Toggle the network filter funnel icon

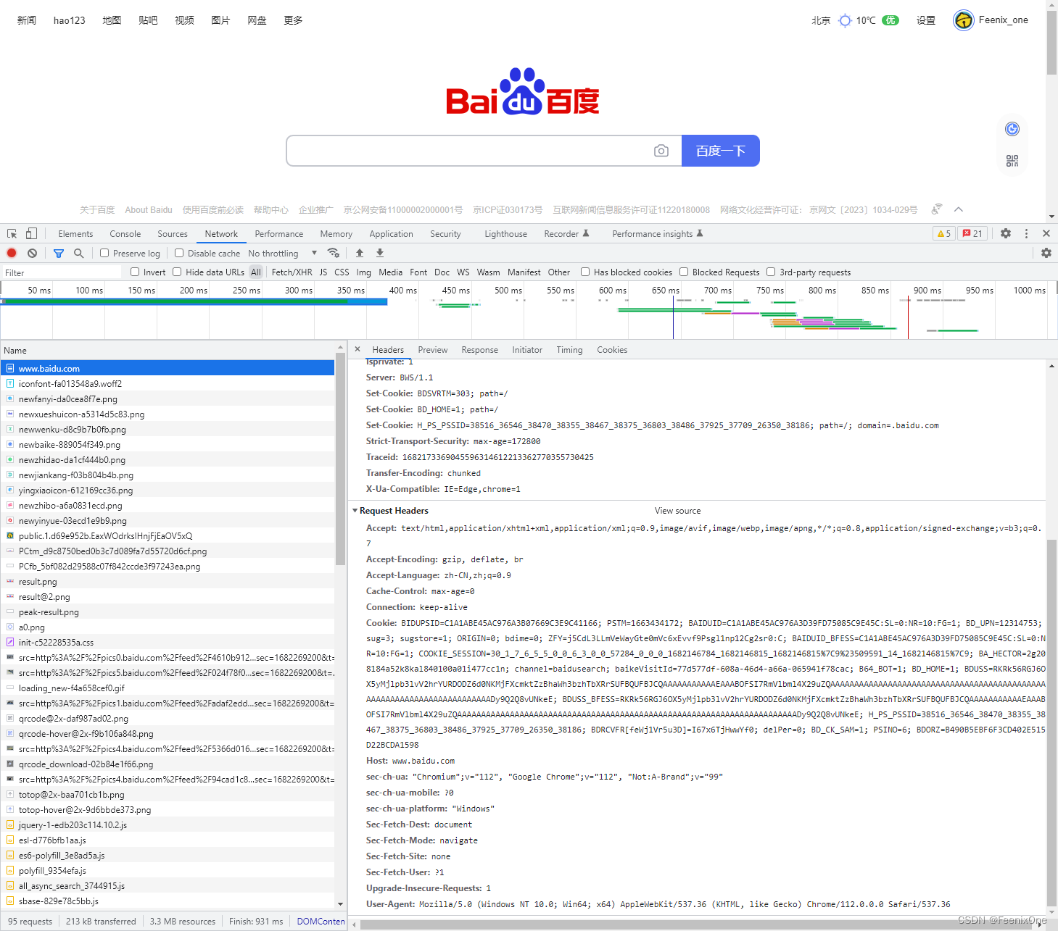59,253
